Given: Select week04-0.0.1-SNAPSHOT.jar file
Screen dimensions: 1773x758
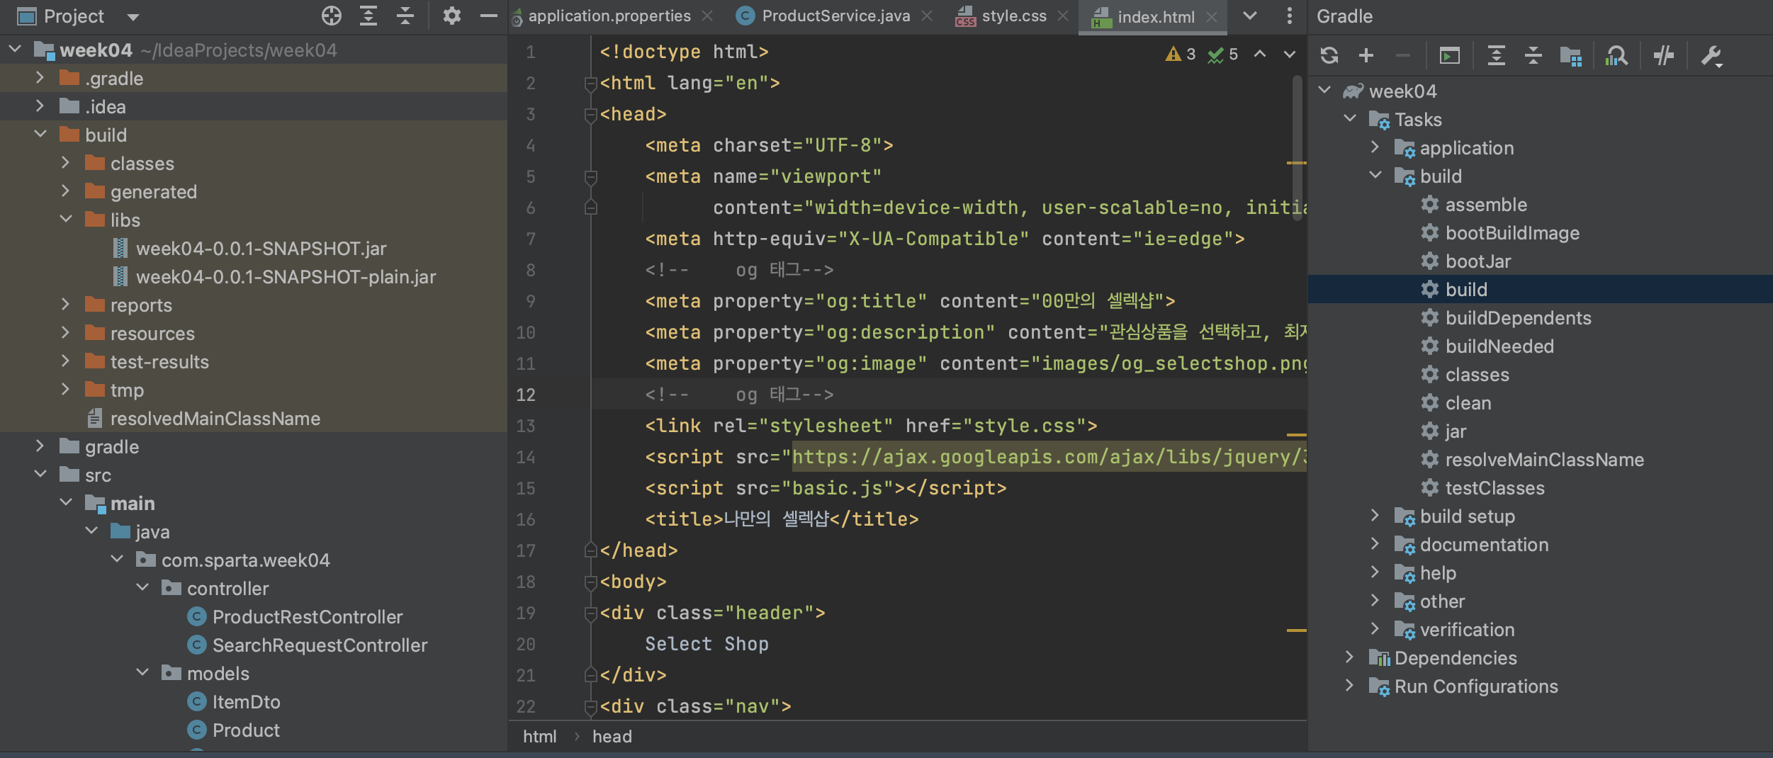Looking at the screenshot, I should point(261,249).
